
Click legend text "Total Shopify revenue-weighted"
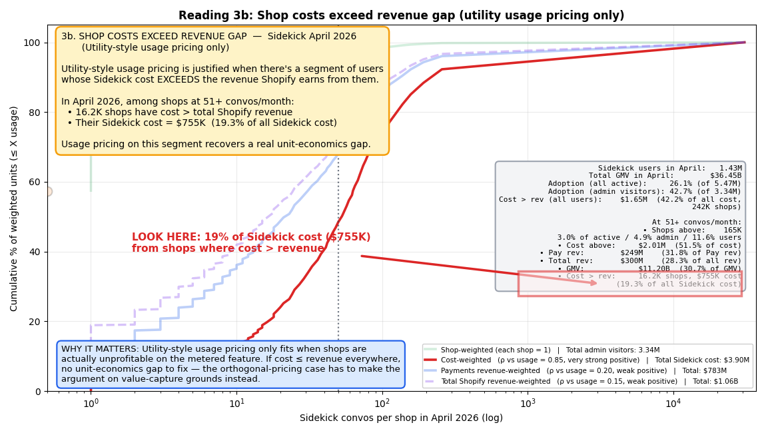pyautogui.click(x=496, y=381)
